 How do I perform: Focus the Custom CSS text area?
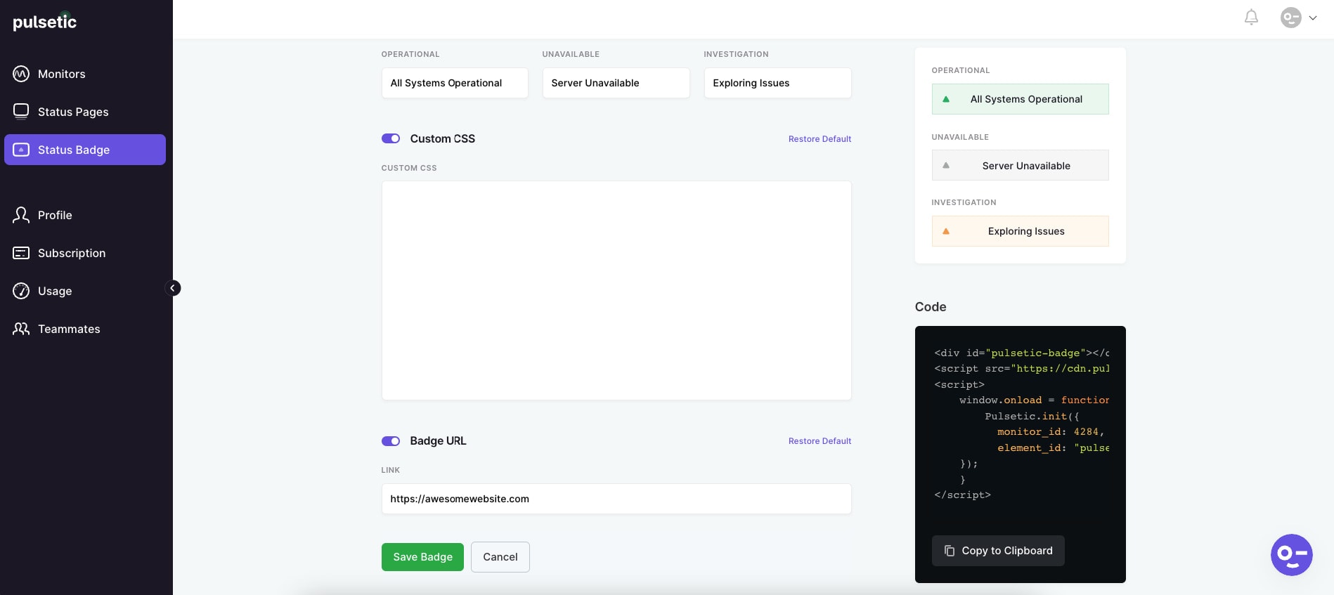click(x=616, y=291)
